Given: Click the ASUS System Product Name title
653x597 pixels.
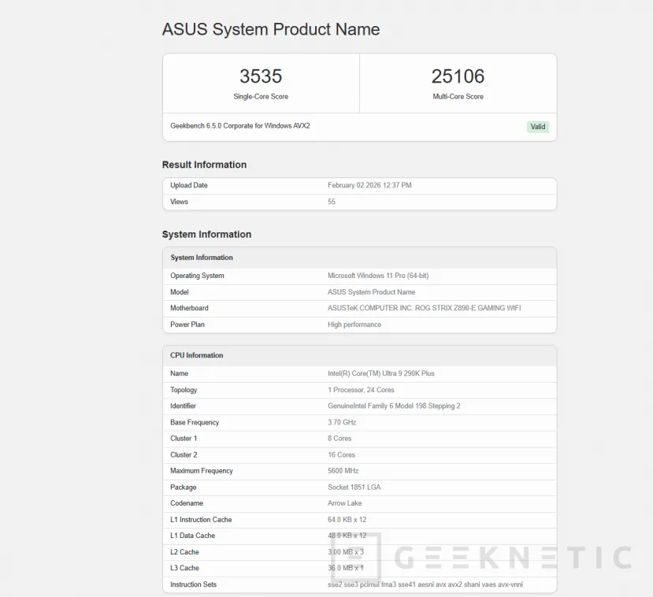Looking at the screenshot, I should (x=271, y=30).
